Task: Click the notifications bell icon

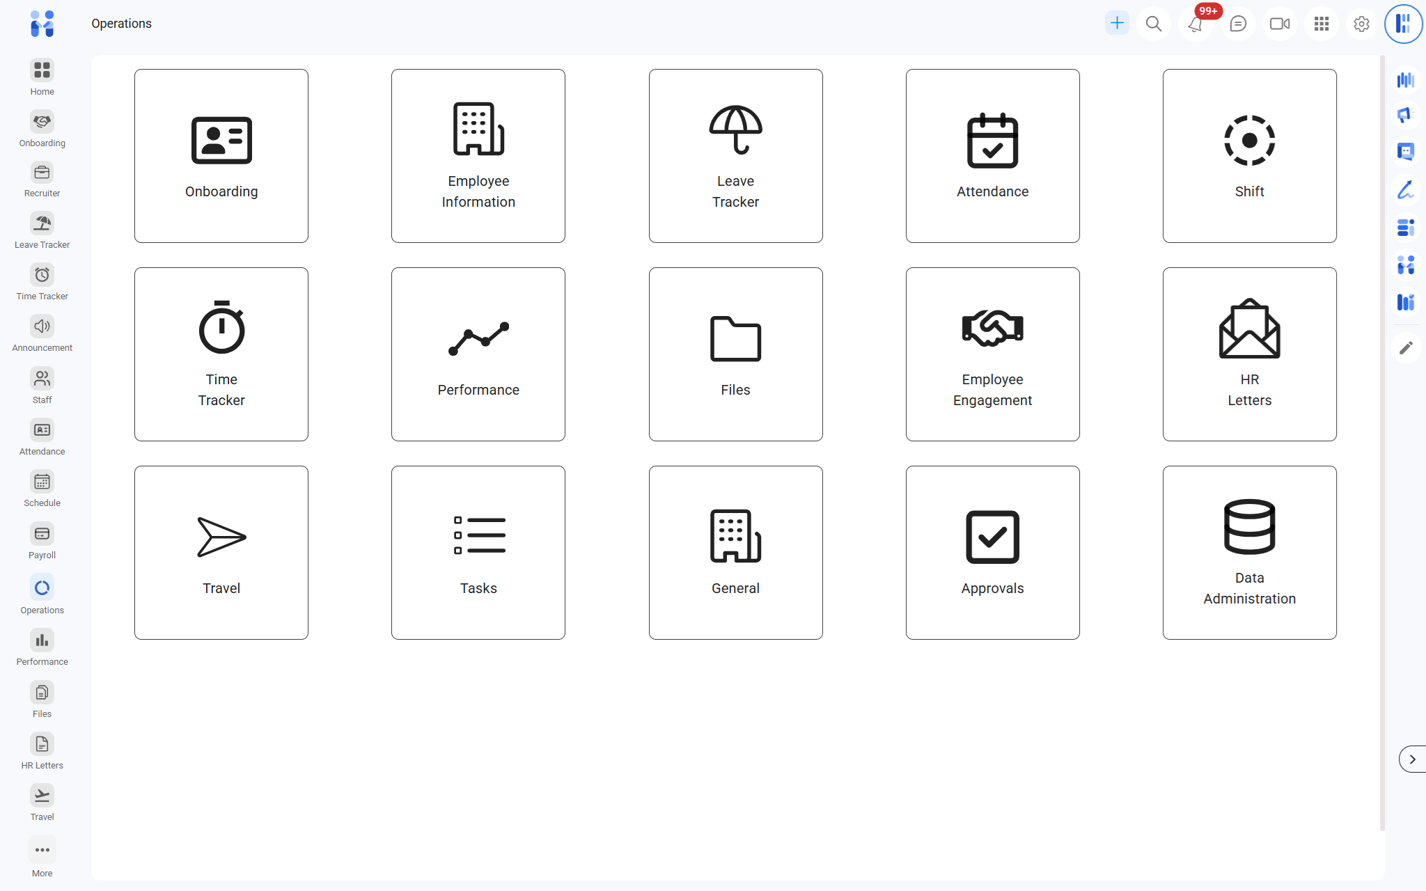Action: click(1196, 24)
